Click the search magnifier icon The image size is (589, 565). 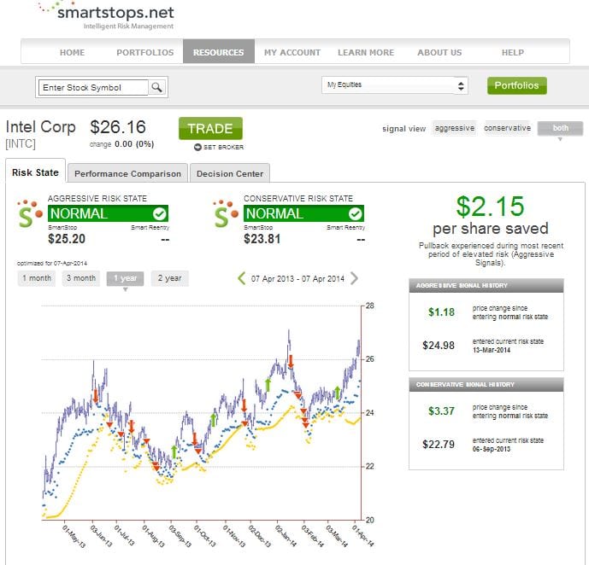157,87
